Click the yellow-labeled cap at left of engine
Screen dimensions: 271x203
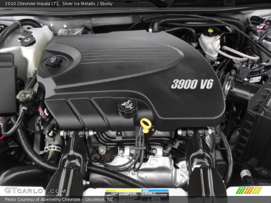click(27, 95)
